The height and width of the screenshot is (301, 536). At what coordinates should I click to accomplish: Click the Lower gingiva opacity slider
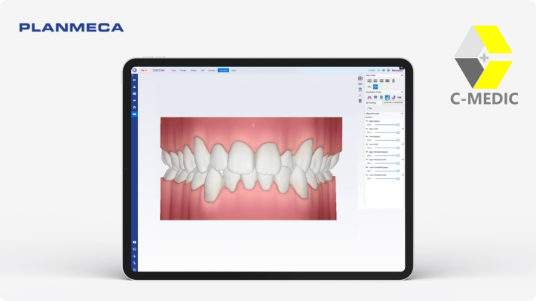[x=386, y=140]
